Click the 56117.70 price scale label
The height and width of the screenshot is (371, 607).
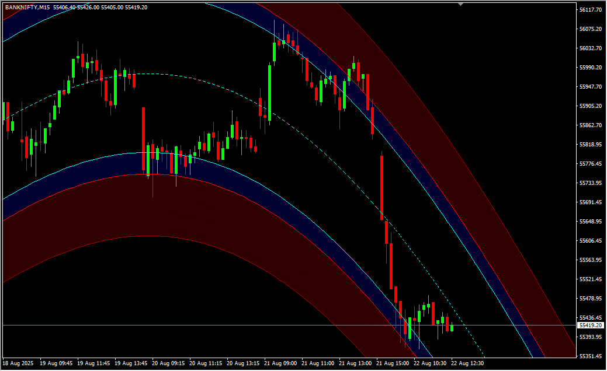590,10
